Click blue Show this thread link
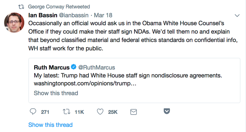Image resolution: width=246 pixels, height=132 pixels. coord(50,125)
